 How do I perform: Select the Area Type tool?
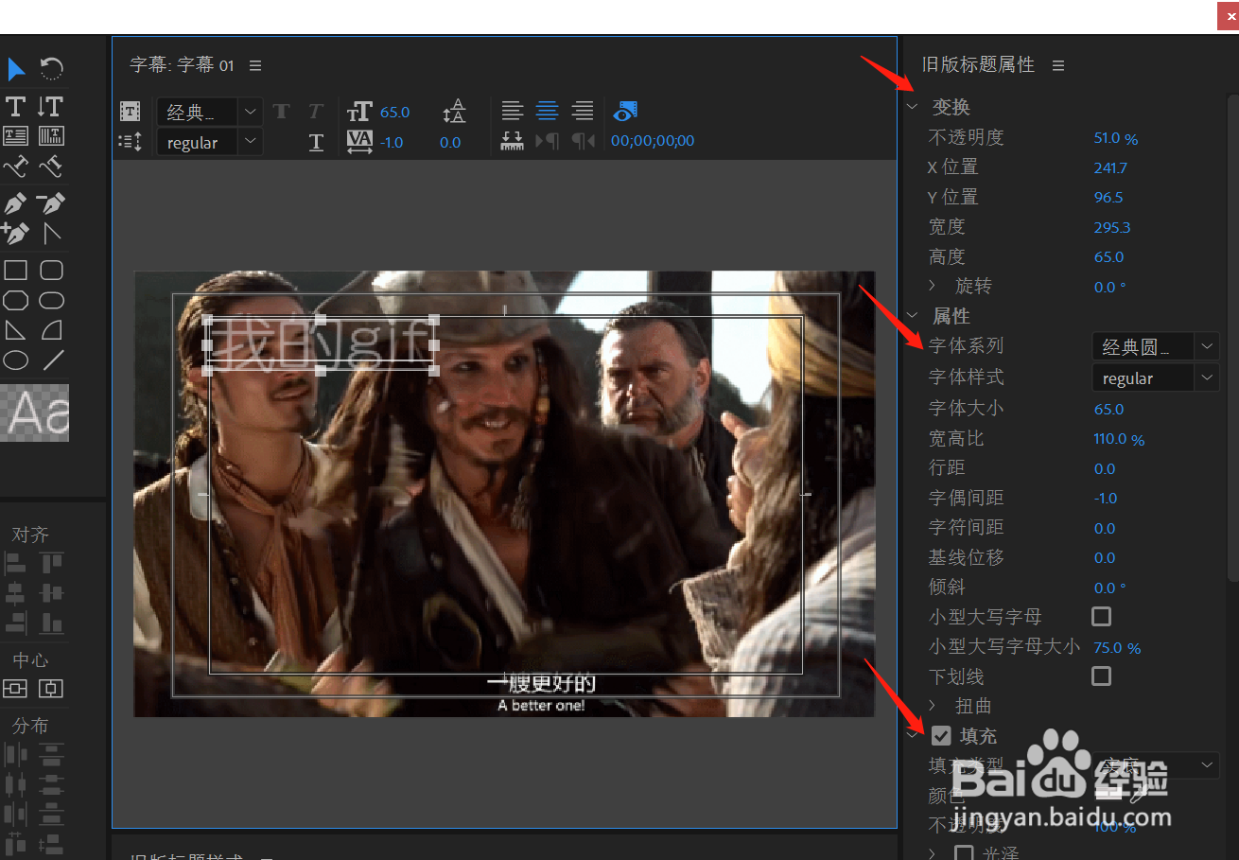pyautogui.click(x=15, y=136)
